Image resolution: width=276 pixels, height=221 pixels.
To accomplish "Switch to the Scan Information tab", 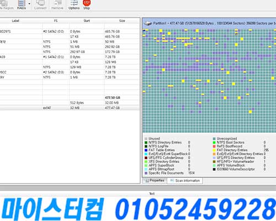I will pos(185,181).
